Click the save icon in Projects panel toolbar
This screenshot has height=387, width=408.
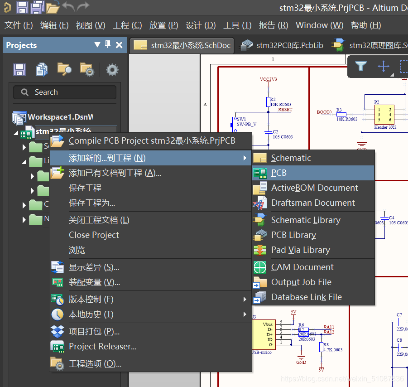(19, 69)
